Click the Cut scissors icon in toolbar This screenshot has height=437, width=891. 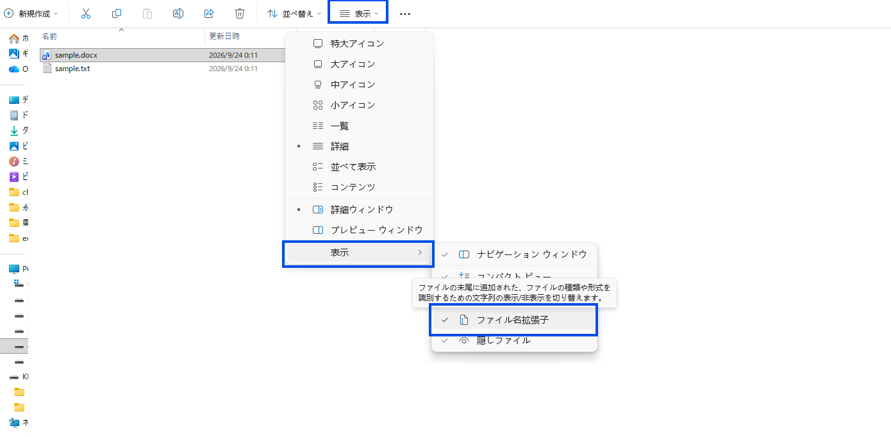pyautogui.click(x=86, y=13)
